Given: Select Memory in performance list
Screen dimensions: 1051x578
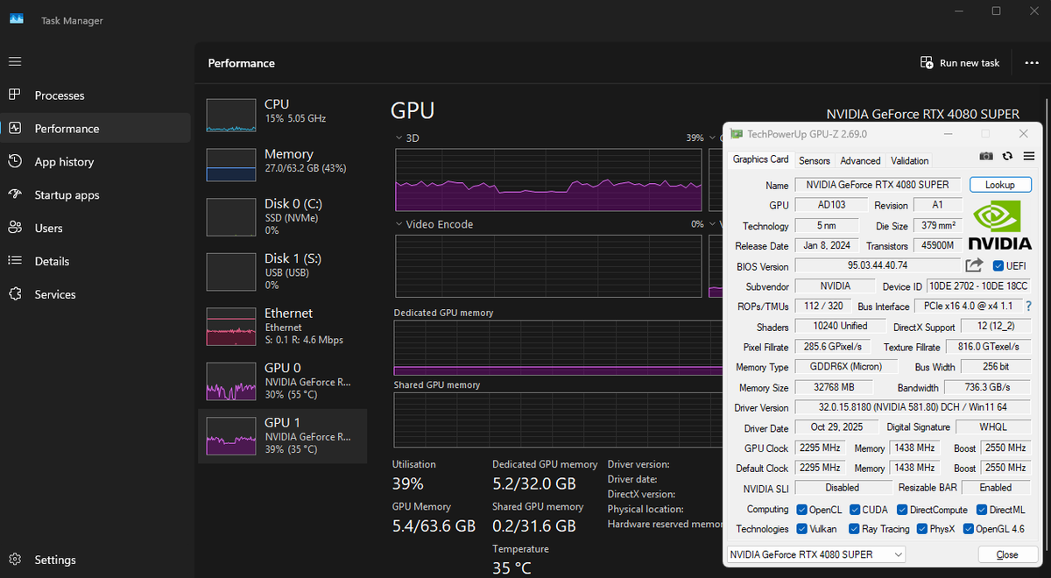Looking at the screenshot, I should coord(283,164).
